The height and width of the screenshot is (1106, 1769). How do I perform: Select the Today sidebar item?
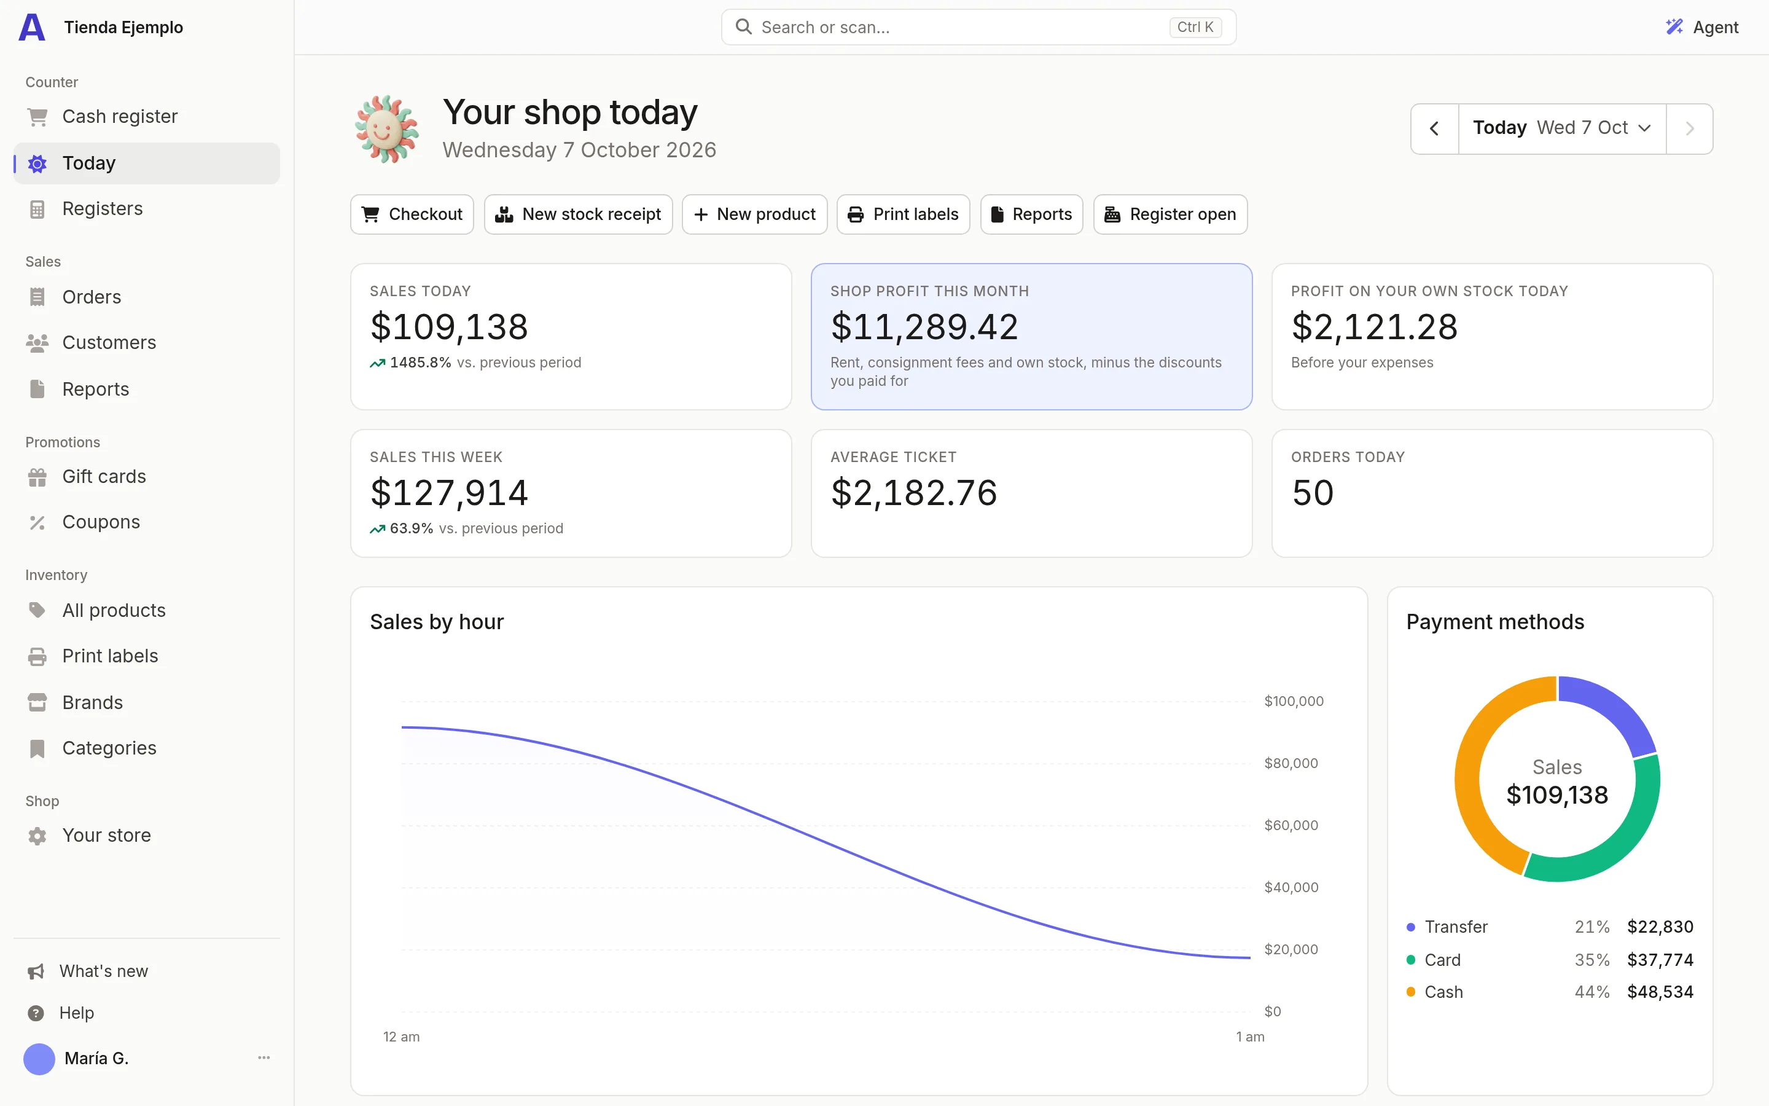146,163
